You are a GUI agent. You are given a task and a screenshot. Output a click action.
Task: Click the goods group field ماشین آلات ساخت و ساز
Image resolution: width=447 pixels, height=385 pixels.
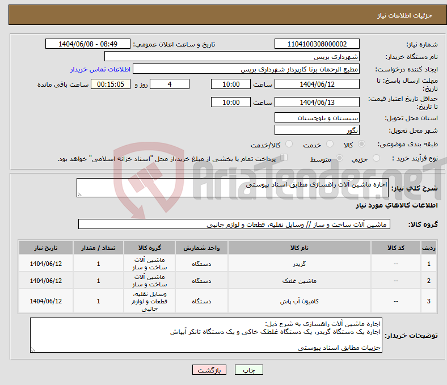234,225
